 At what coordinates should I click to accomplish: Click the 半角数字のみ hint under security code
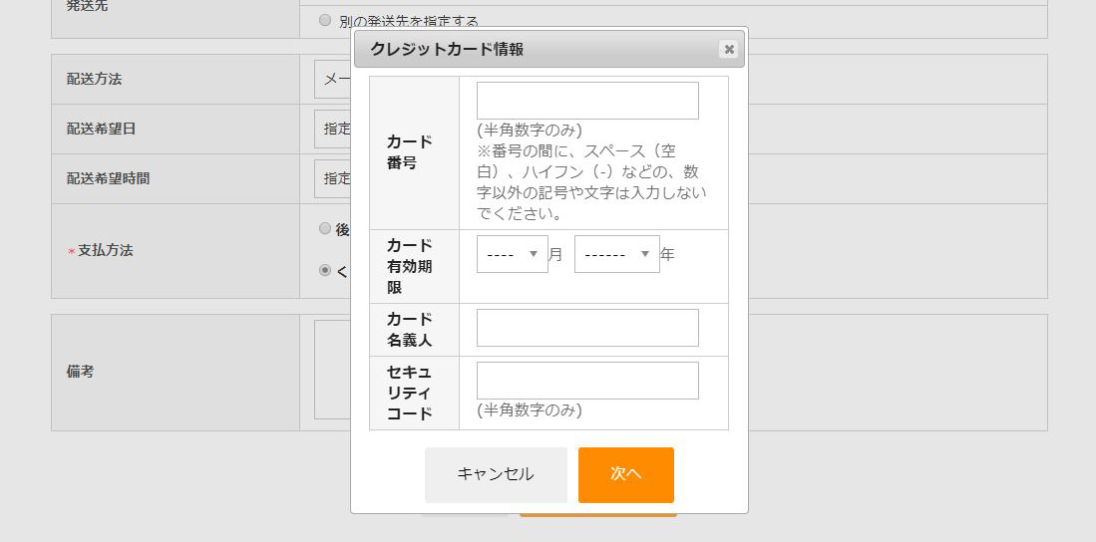click(530, 410)
